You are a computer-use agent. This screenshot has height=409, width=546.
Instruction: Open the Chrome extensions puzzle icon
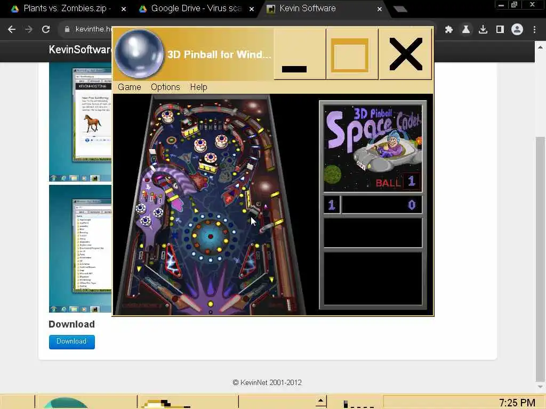[449, 30]
